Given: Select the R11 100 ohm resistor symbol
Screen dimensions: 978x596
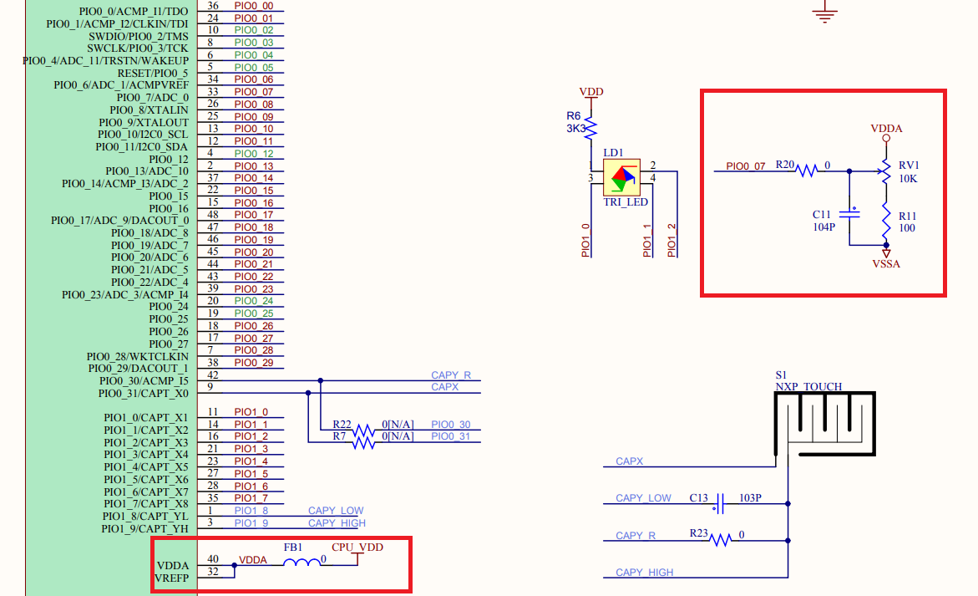Looking at the screenshot, I should 885,222.
